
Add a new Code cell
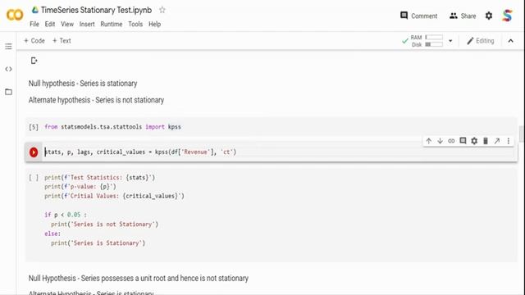click(x=34, y=40)
